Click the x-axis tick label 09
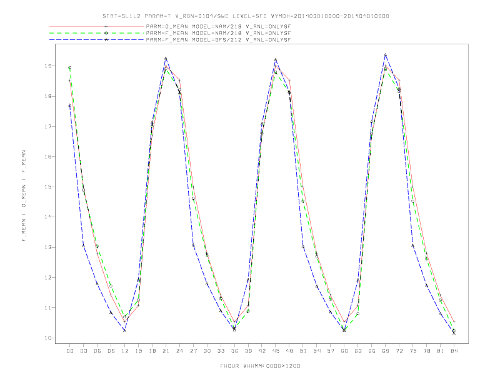This screenshot has height=382, width=495. [111, 351]
